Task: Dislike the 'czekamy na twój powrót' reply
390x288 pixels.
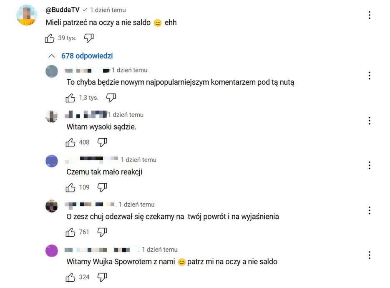Action: click(102, 232)
